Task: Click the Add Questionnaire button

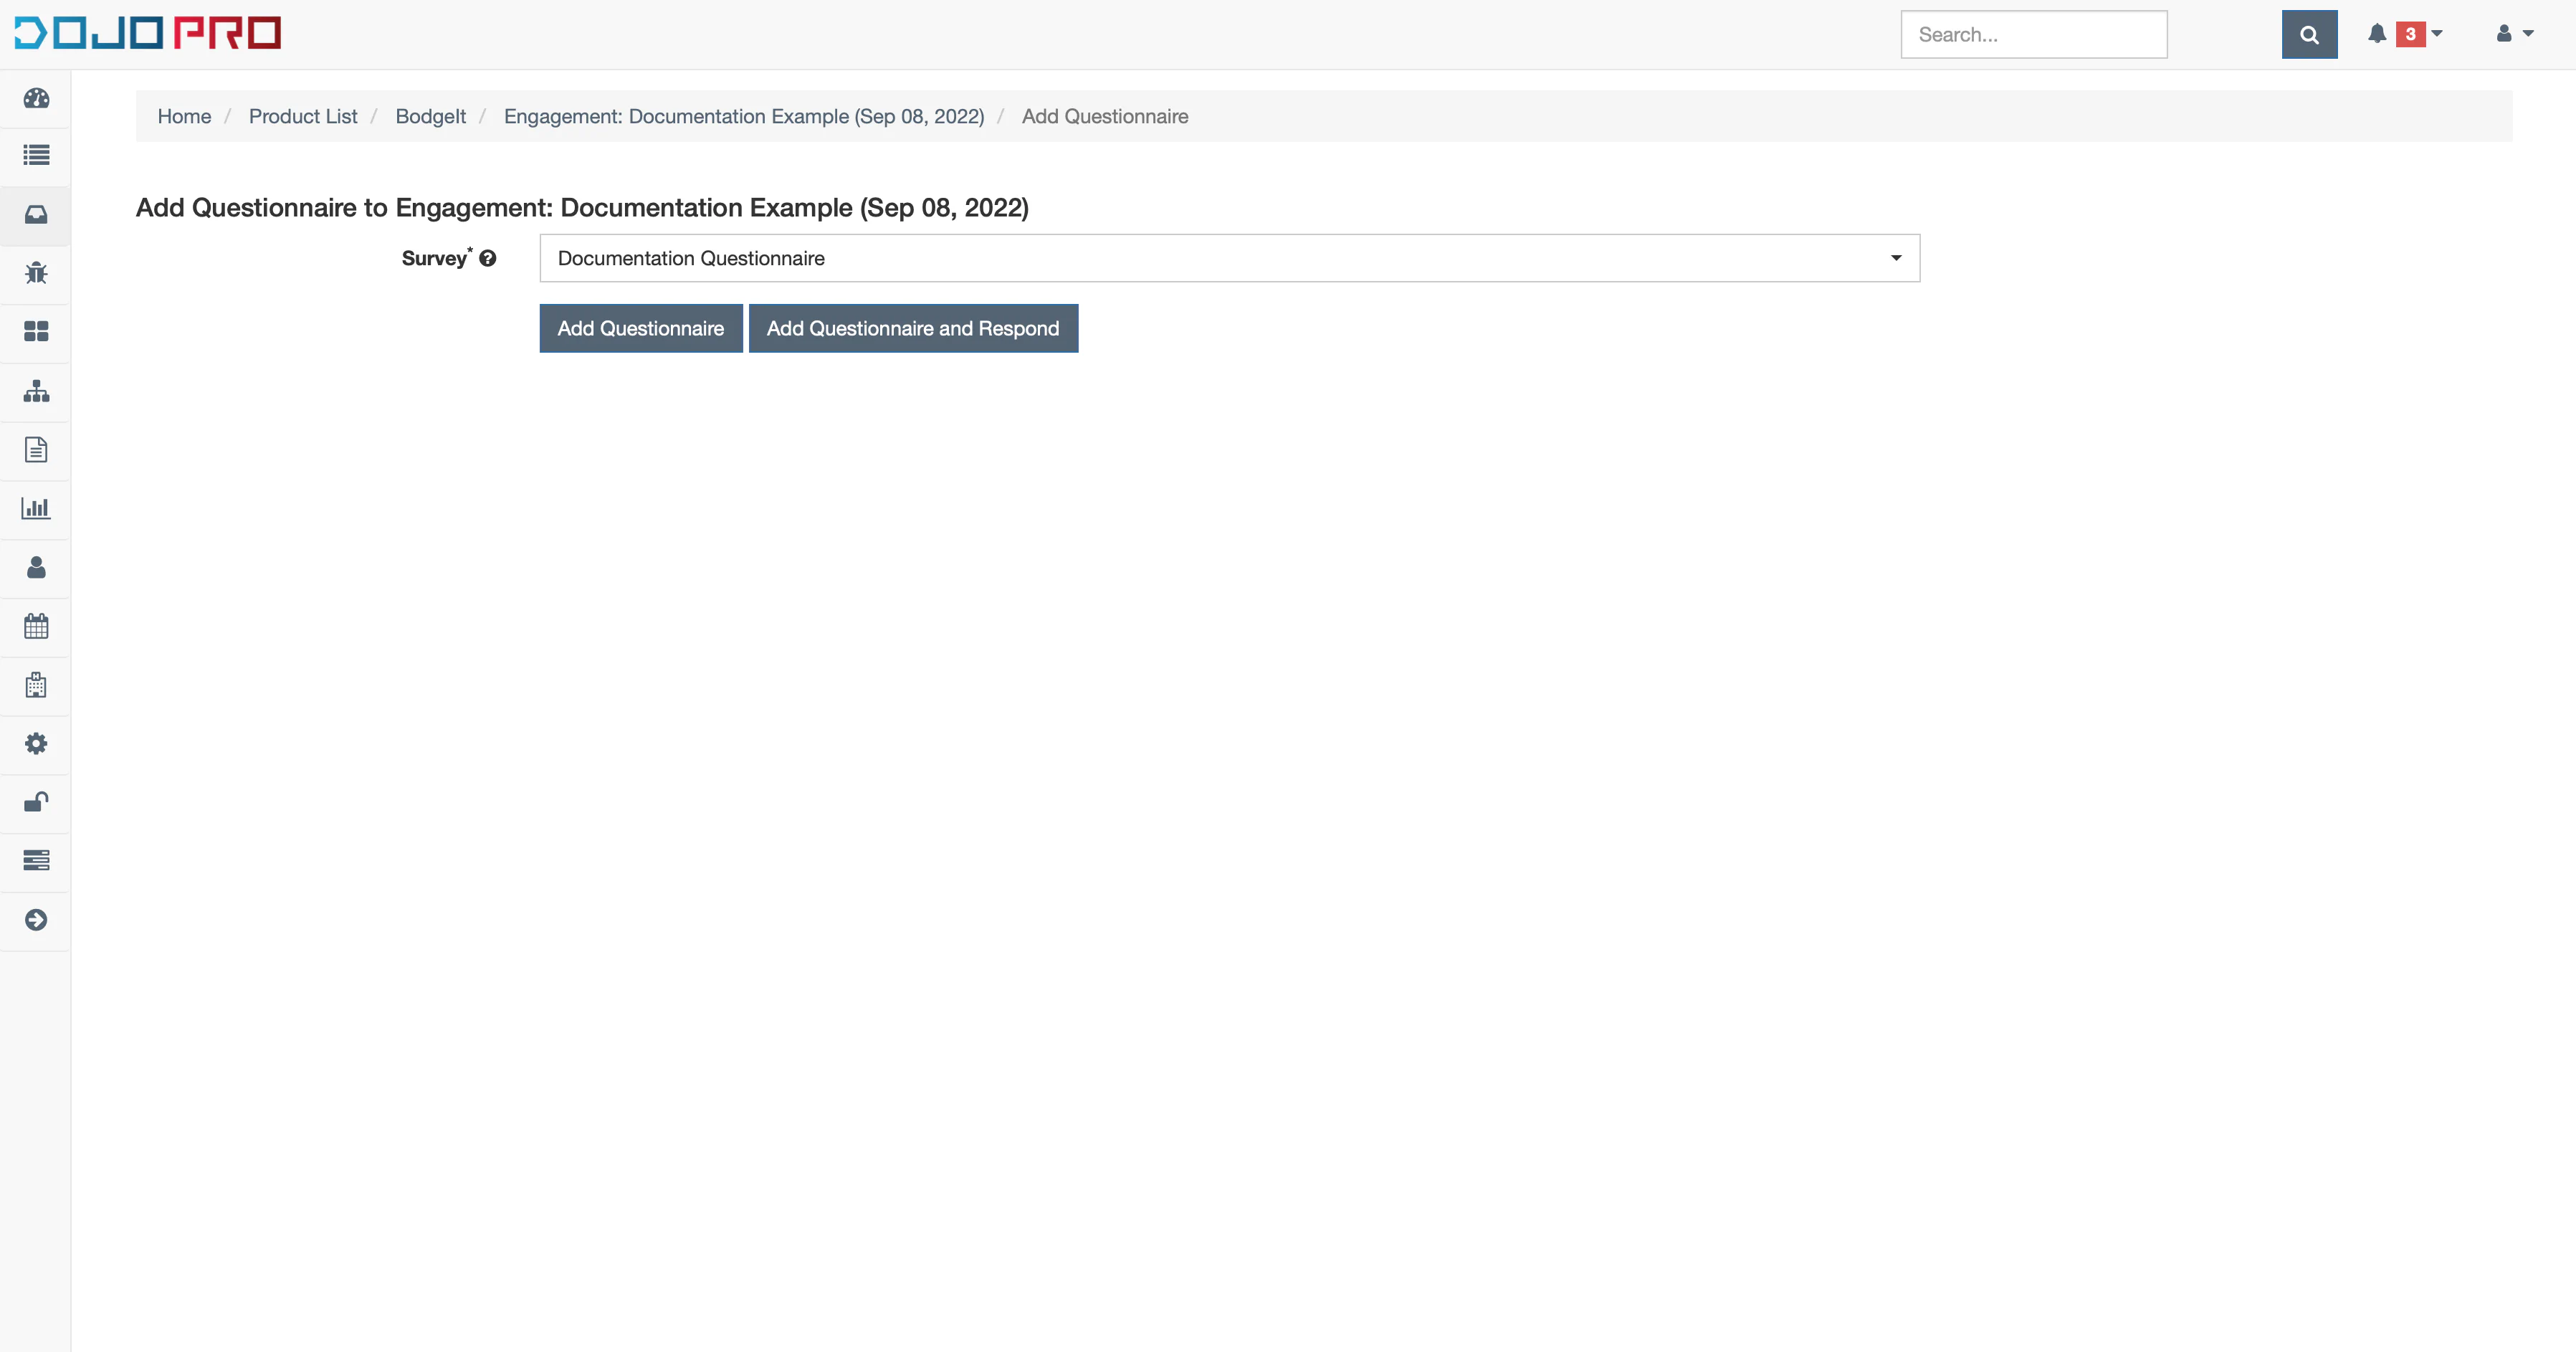Action: (641, 328)
